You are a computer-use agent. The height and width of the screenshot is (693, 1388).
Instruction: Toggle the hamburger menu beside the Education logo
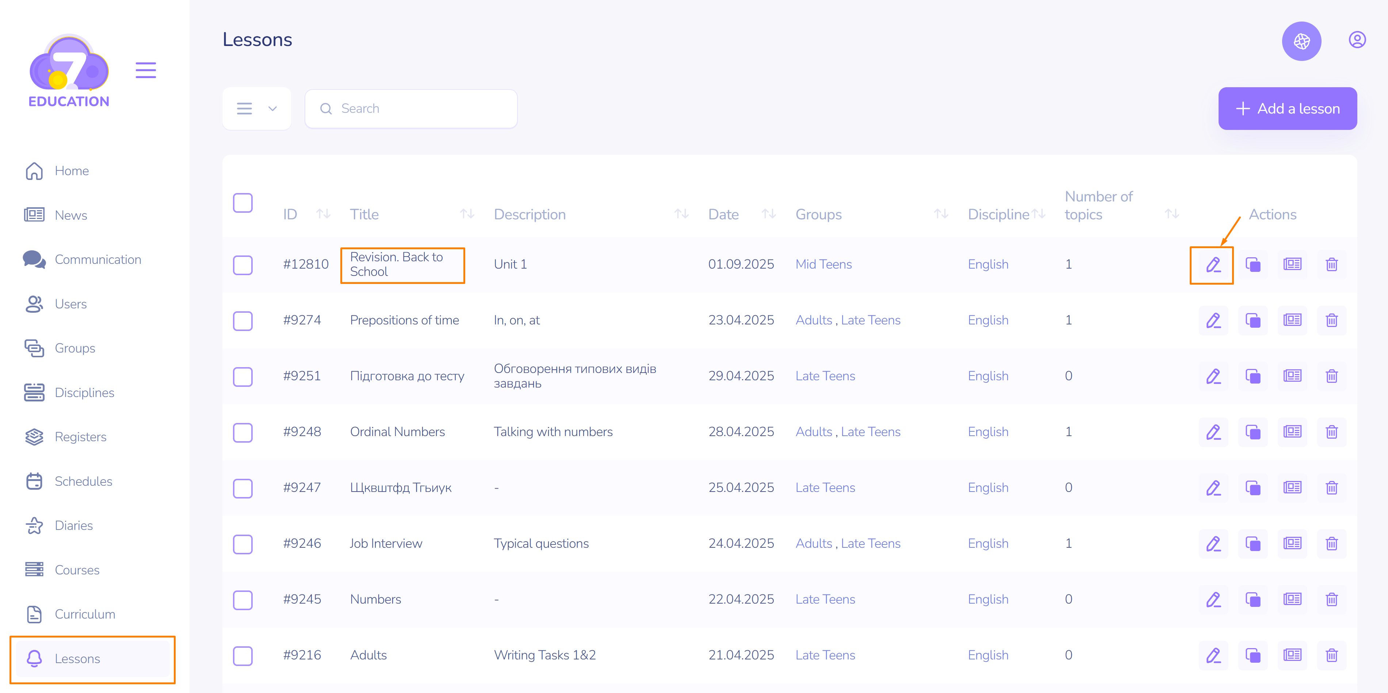(145, 70)
